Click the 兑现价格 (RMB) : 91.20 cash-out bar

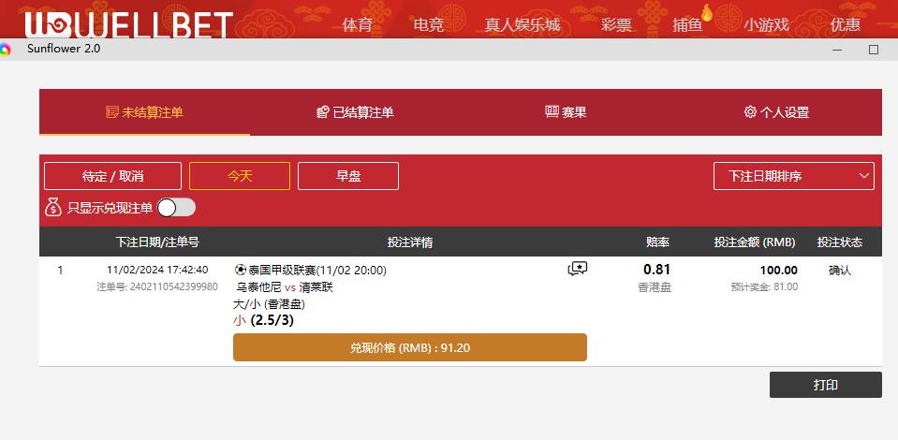pos(410,347)
